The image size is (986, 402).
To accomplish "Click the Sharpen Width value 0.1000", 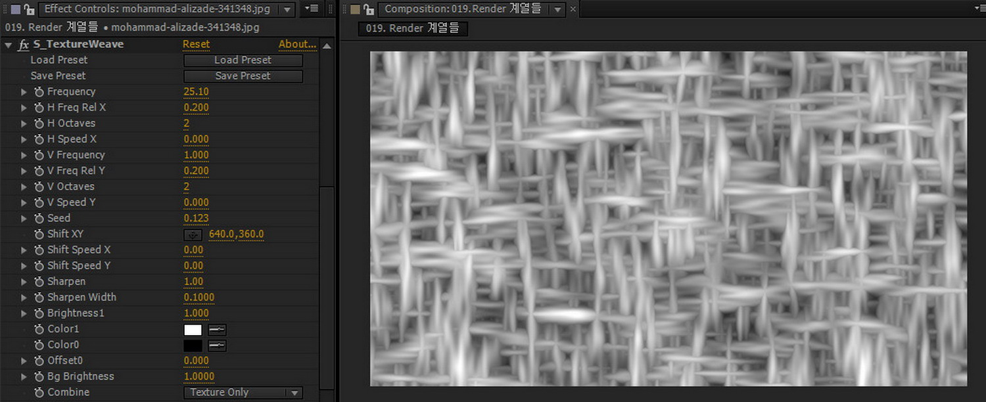I will click(199, 298).
